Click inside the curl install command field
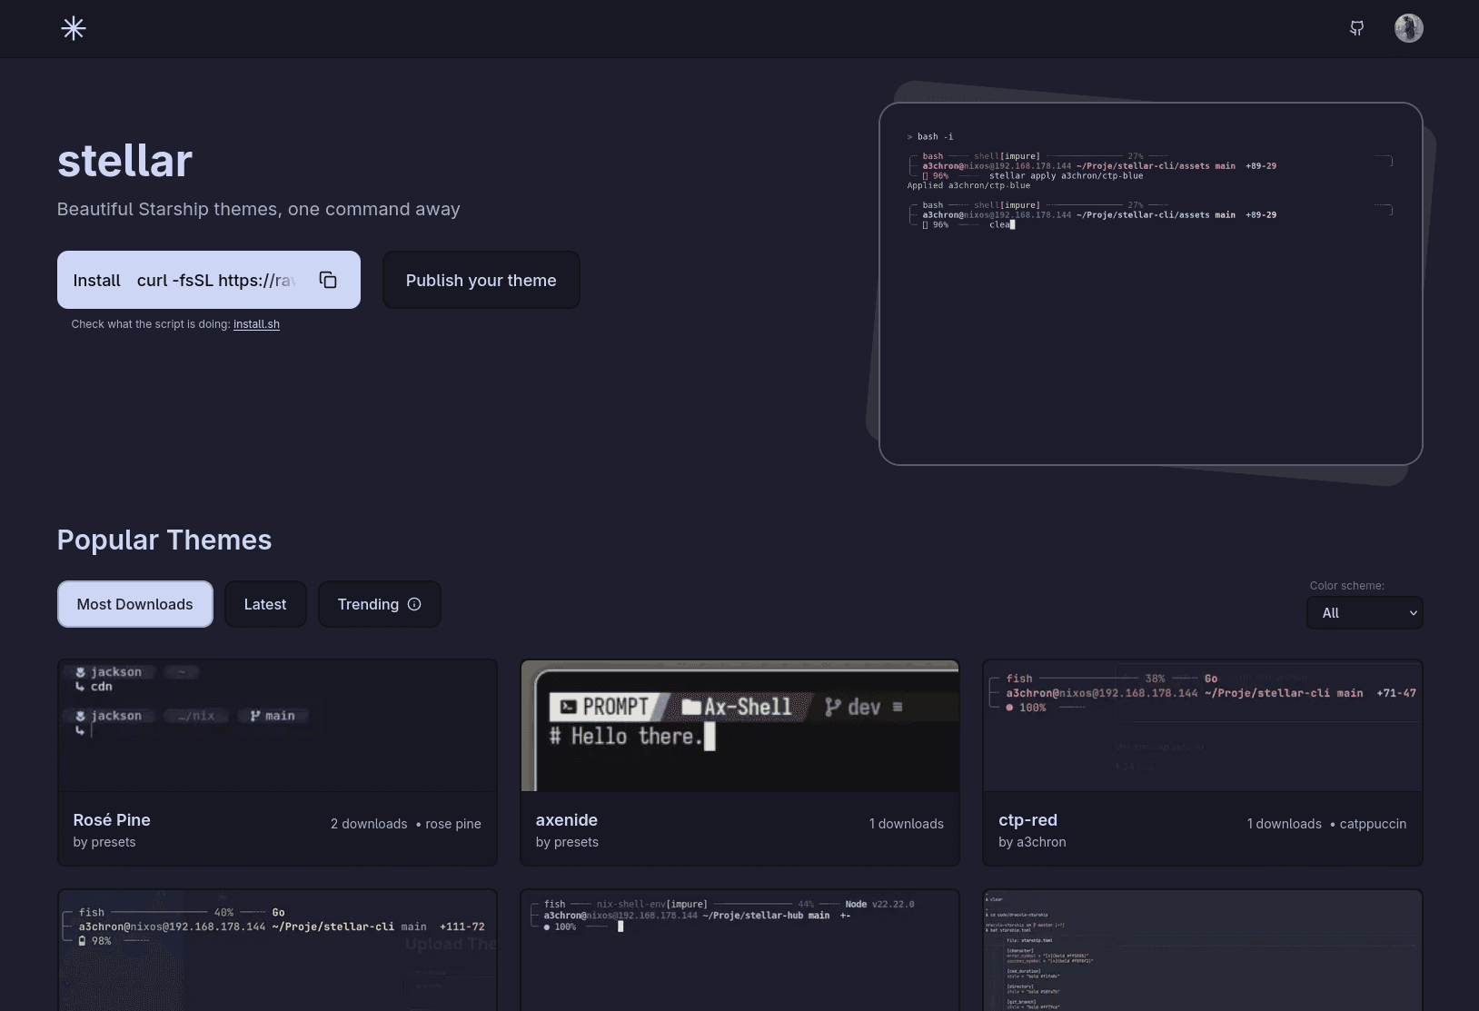The height and width of the screenshot is (1011, 1479). (x=218, y=280)
